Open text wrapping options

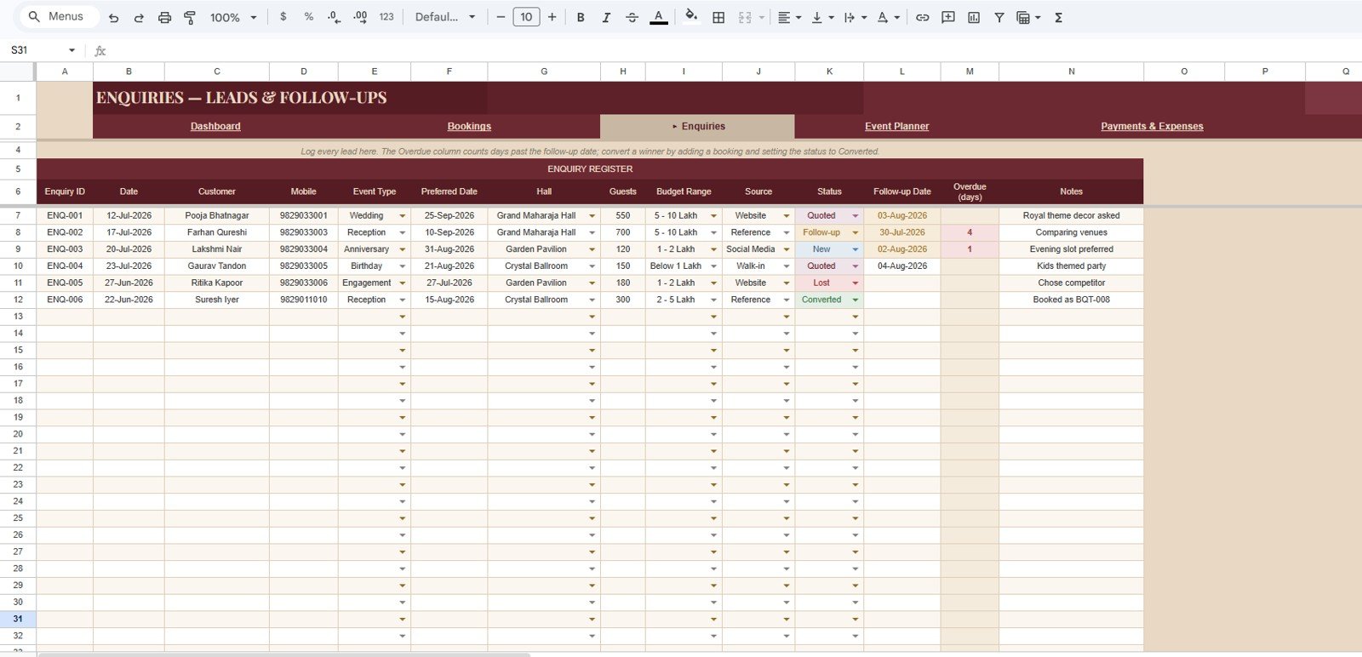point(855,17)
